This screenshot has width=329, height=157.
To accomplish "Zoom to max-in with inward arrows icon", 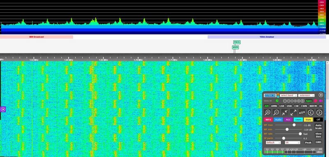I will [x=285, y=113].
